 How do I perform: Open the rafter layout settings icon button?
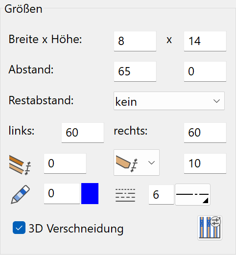(210, 228)
